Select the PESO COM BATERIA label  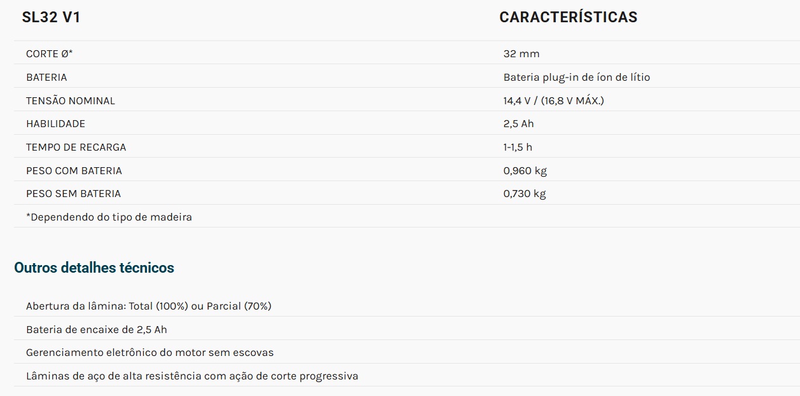click(74, 171)
